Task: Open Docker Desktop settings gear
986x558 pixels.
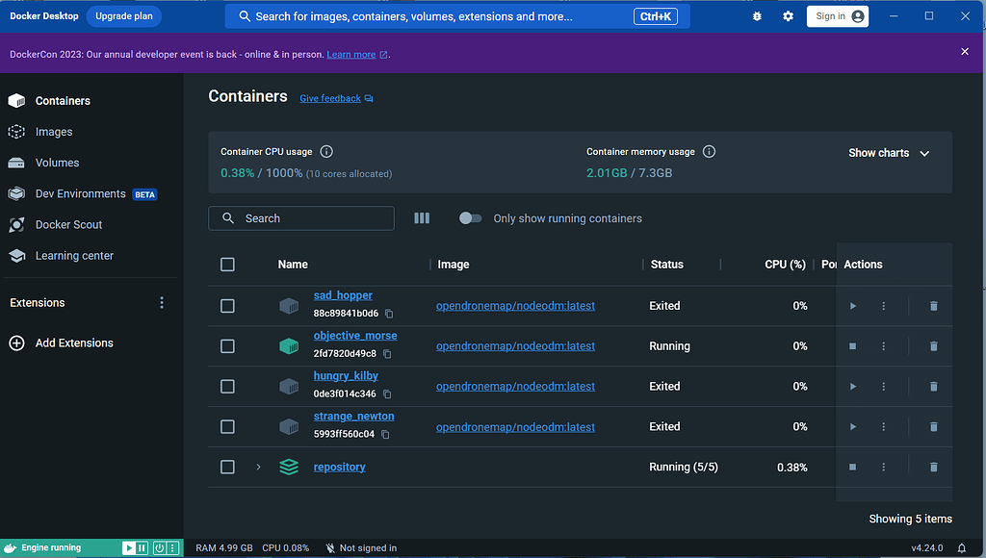Action: click(x=788, y=16)
